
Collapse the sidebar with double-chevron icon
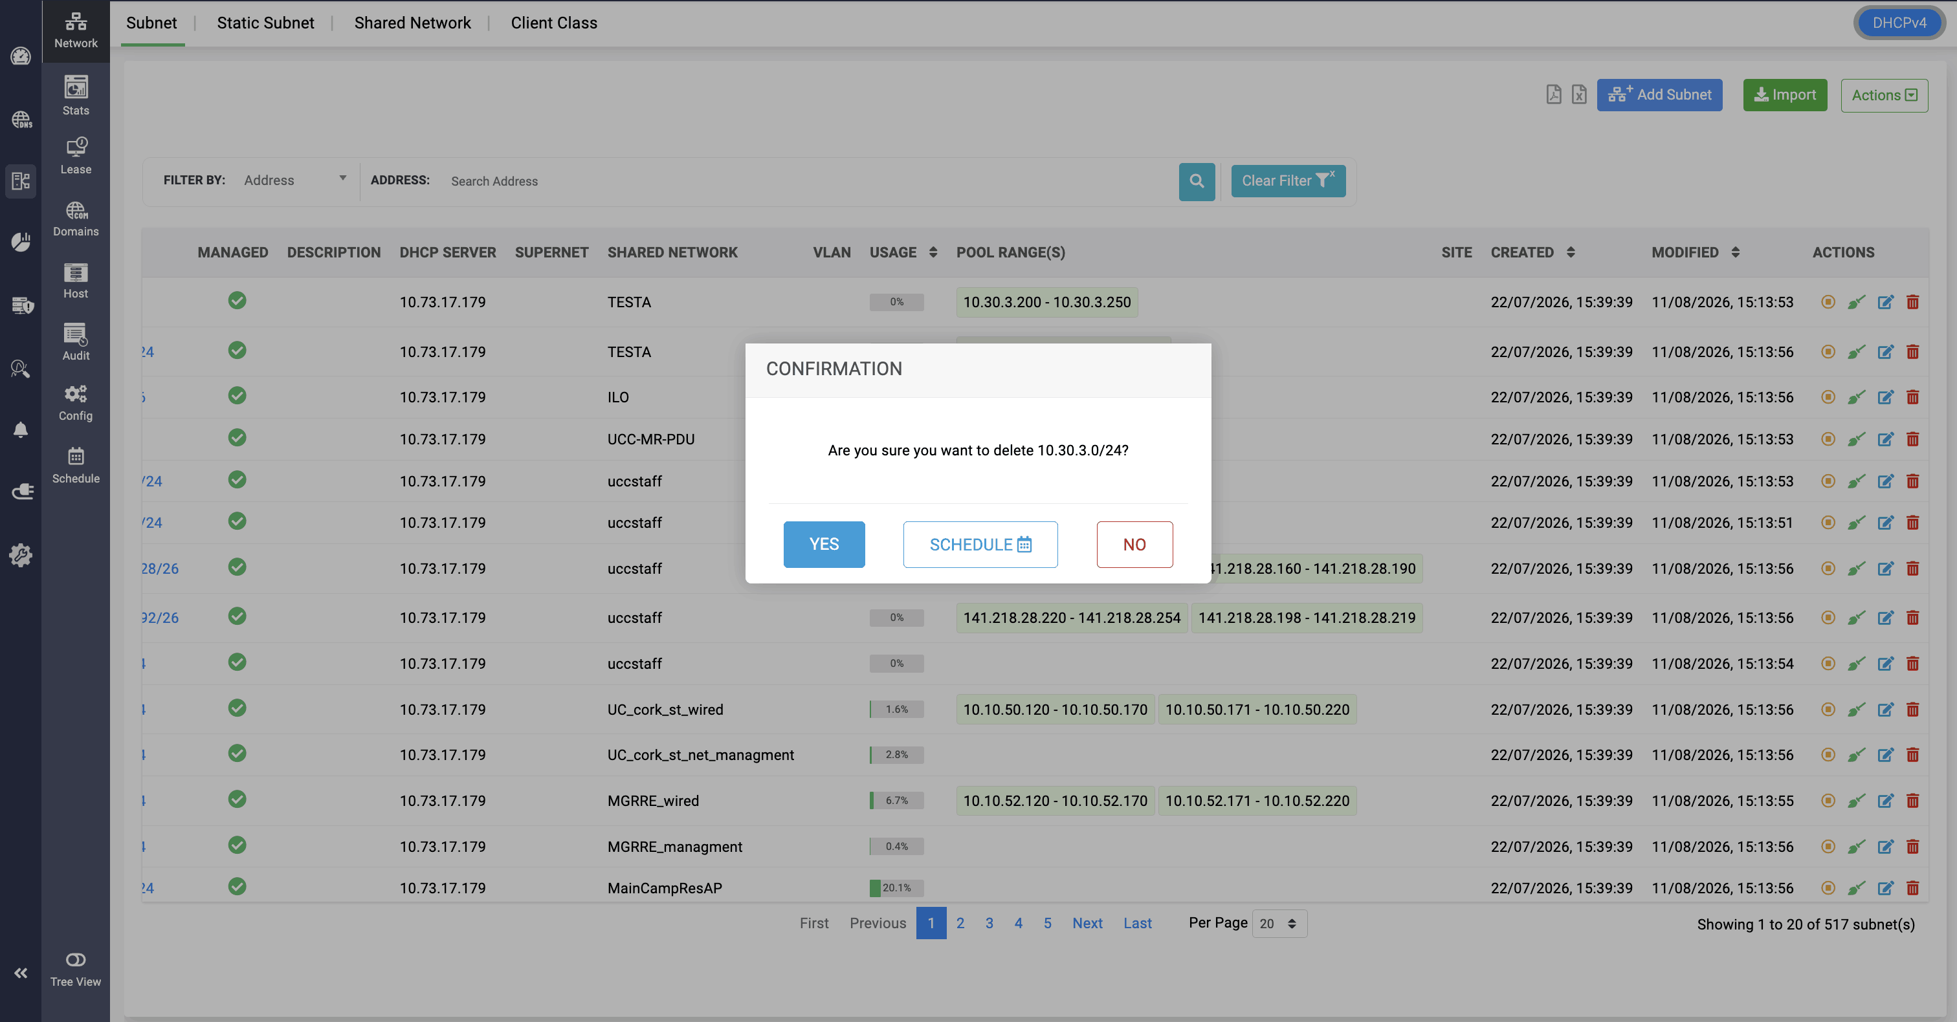(x=21, y=973)
